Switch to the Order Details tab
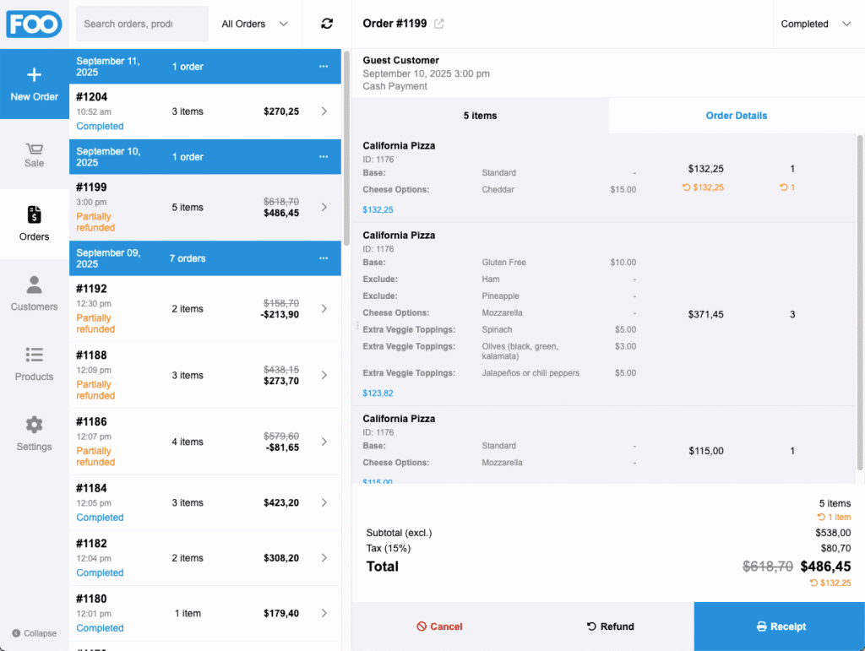Viewport: 865px width, 651px height. (x=736, y=116)
